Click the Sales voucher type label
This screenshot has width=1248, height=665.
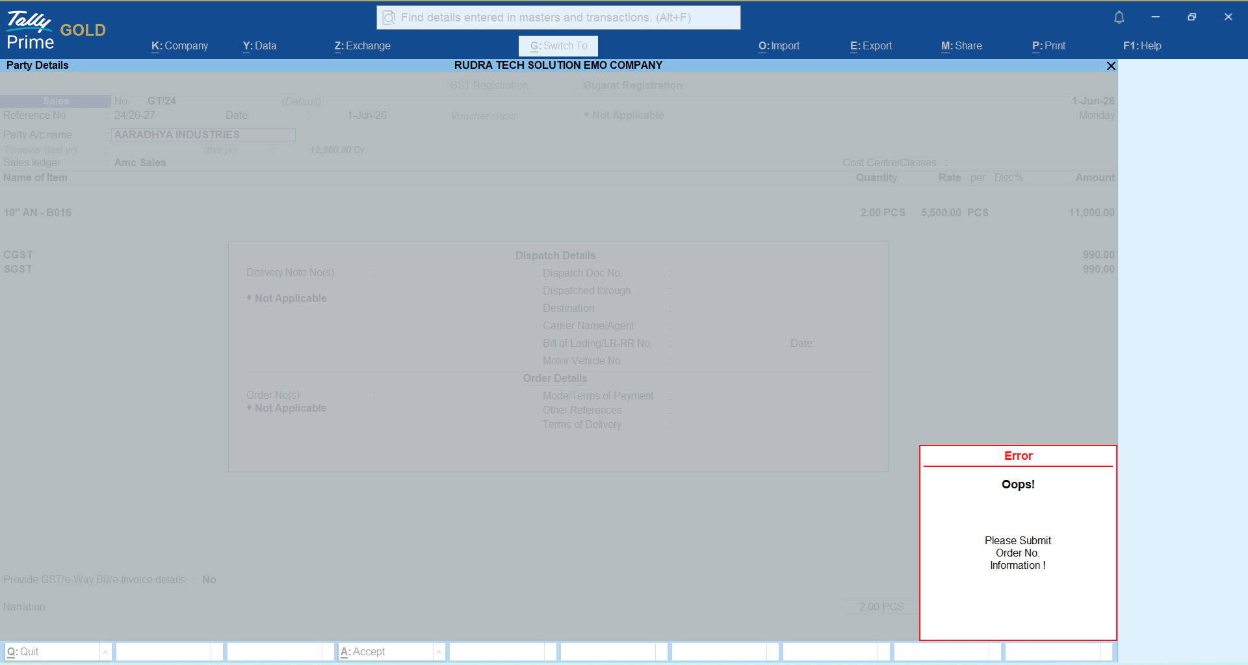click(x=56, y=101)
